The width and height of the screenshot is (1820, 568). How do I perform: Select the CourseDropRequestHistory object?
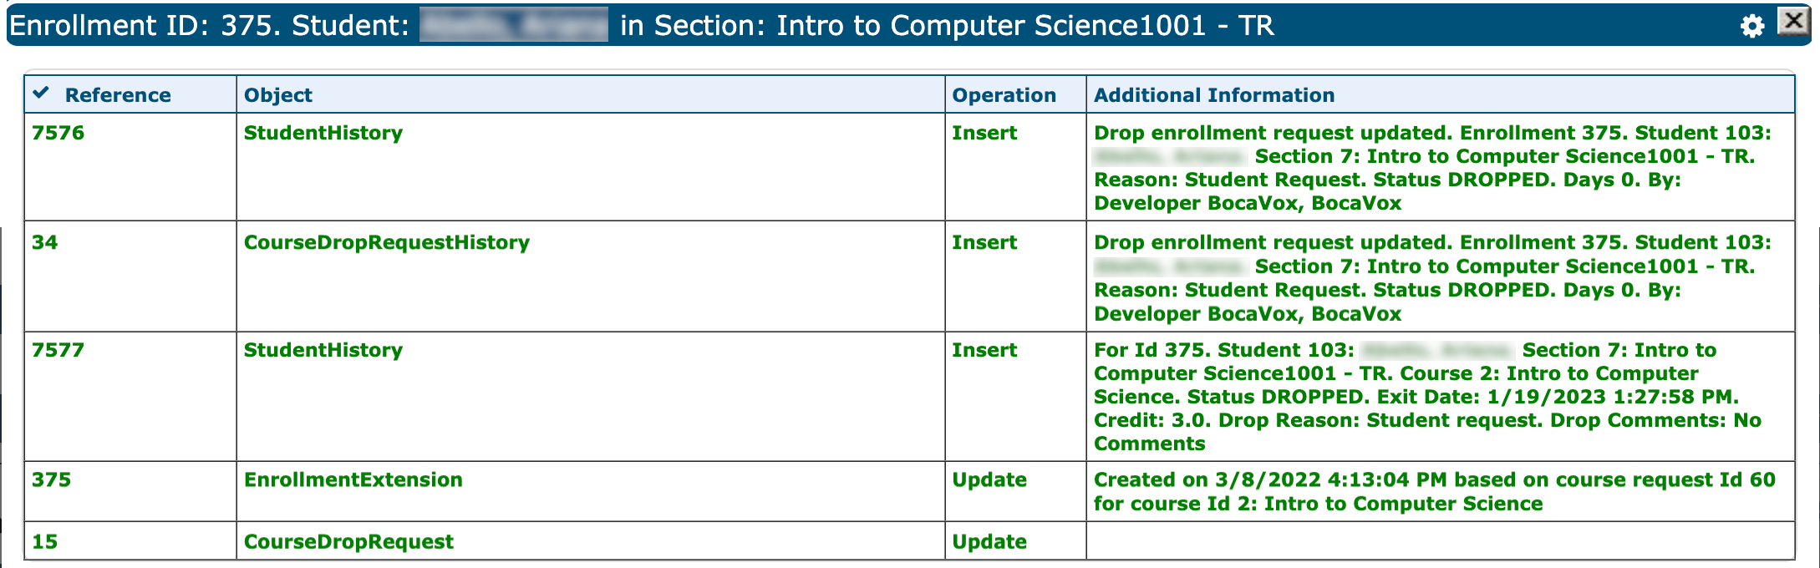[386, 242]
